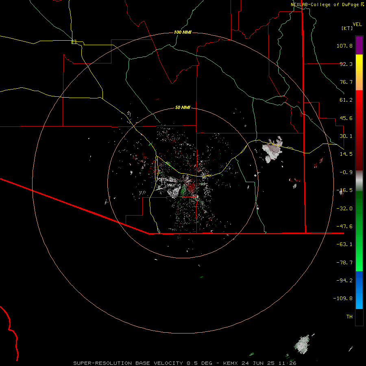Select the 92.3 velocity scale value
The height and width of the screenshot is (366, 366).
pos(346,64)
